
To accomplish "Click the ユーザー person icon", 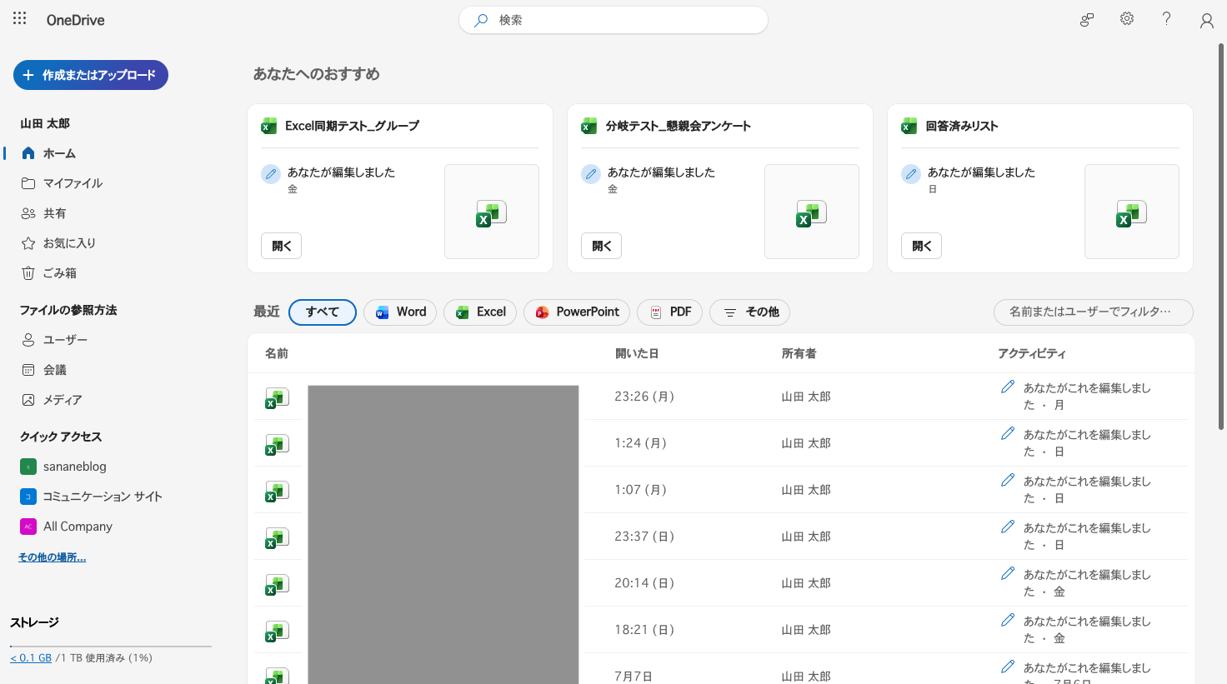I will coord(28,340).
